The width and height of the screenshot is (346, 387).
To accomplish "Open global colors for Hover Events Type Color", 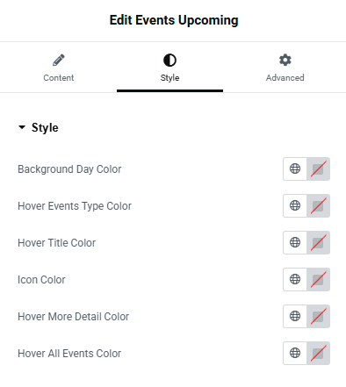I will [295, 205].
